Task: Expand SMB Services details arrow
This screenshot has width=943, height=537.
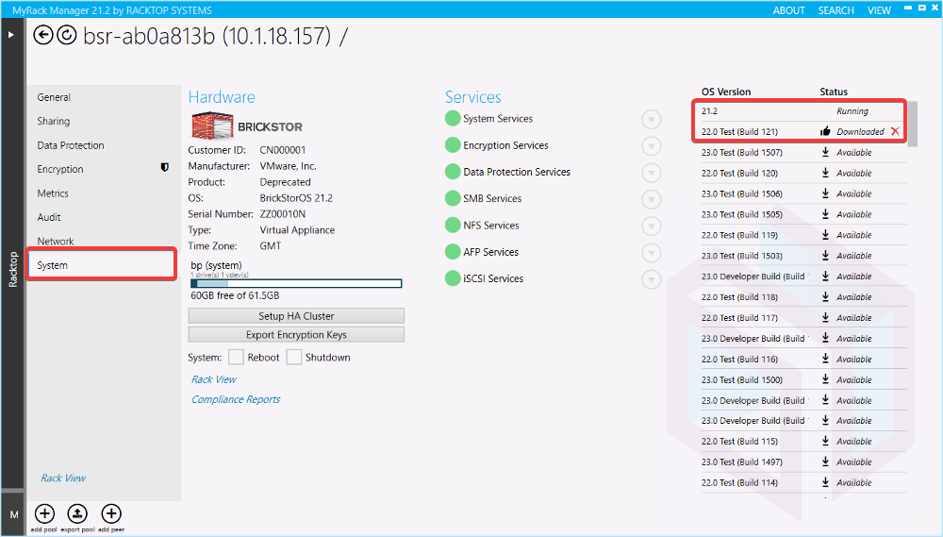Action: [652, 199]
